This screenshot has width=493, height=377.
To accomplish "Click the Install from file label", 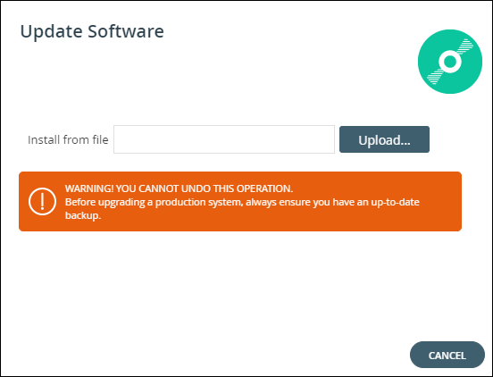I will tap(68, 139).
